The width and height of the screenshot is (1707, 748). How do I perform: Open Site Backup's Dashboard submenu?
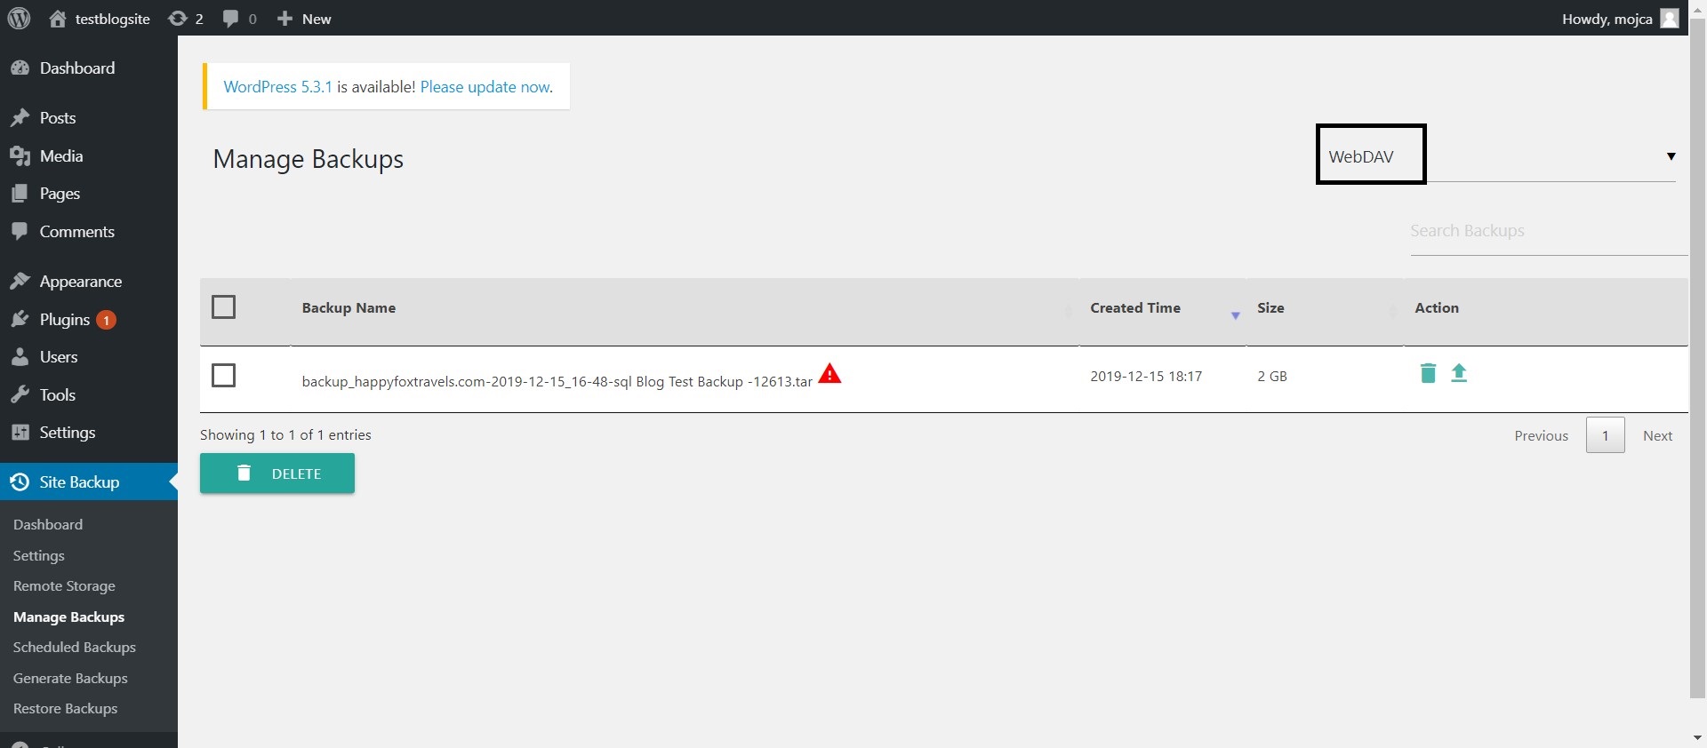click(x=48, y=525)
